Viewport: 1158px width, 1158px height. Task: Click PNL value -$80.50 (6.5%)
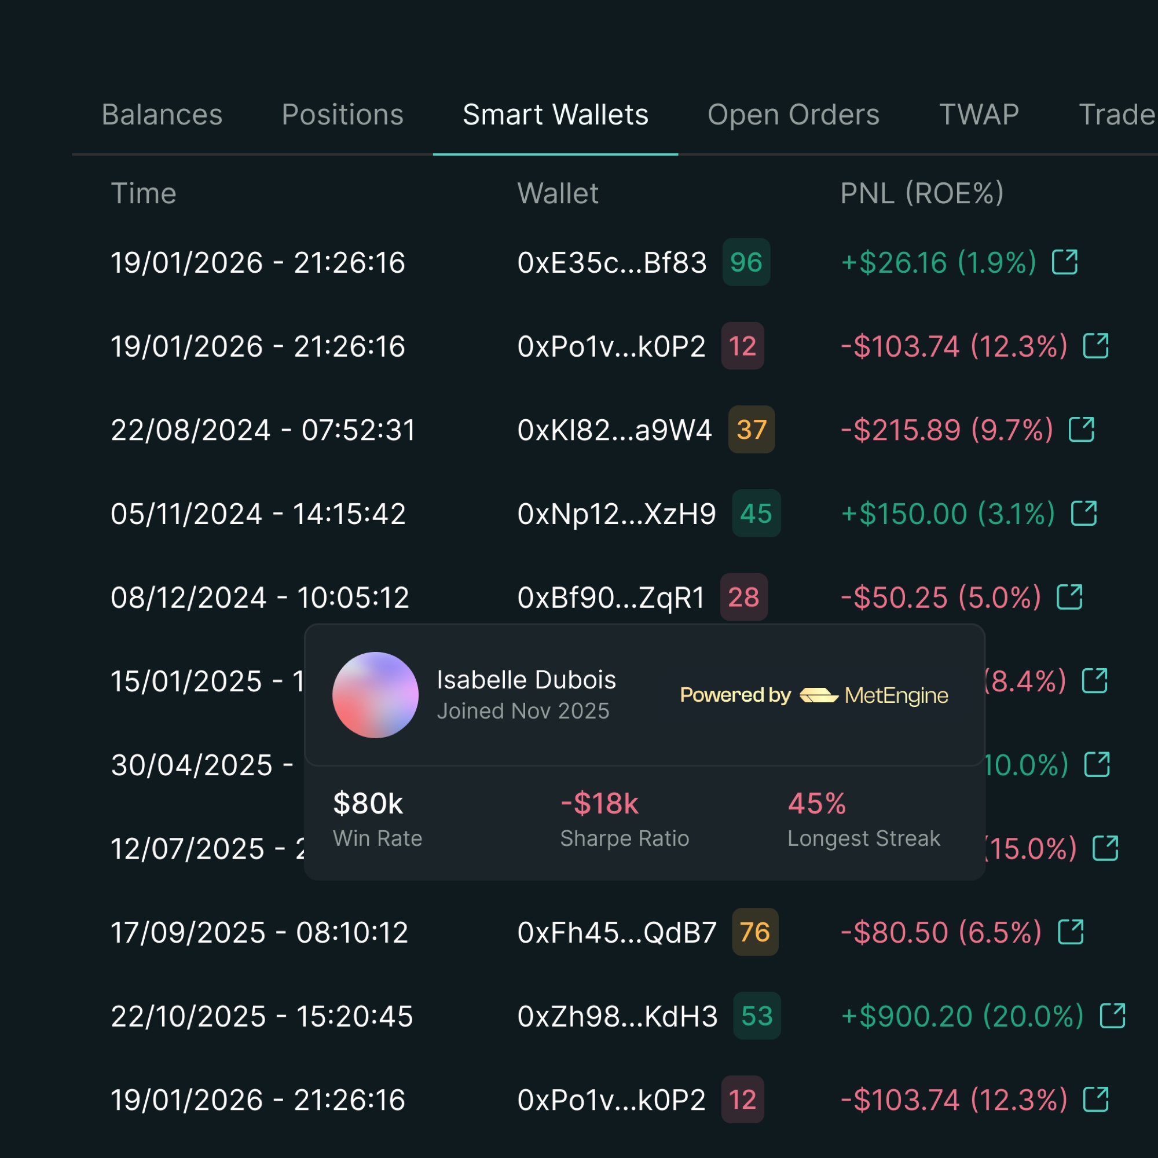point(941,932)
